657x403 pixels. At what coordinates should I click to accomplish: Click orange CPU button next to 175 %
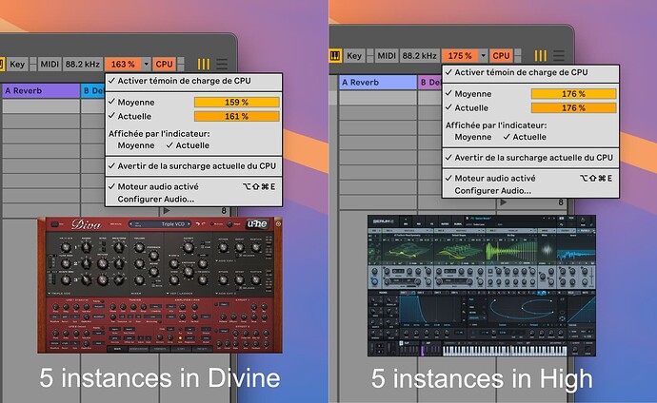click(501, 55)
